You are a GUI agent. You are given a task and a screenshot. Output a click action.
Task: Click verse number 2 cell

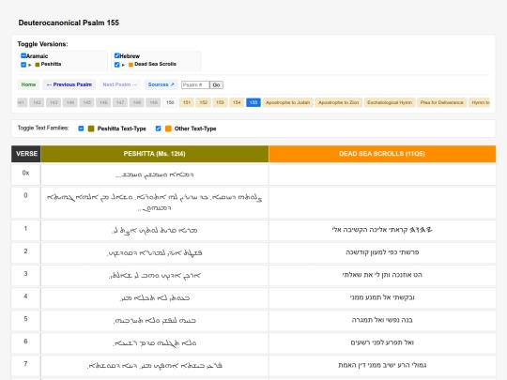(26, 253)
